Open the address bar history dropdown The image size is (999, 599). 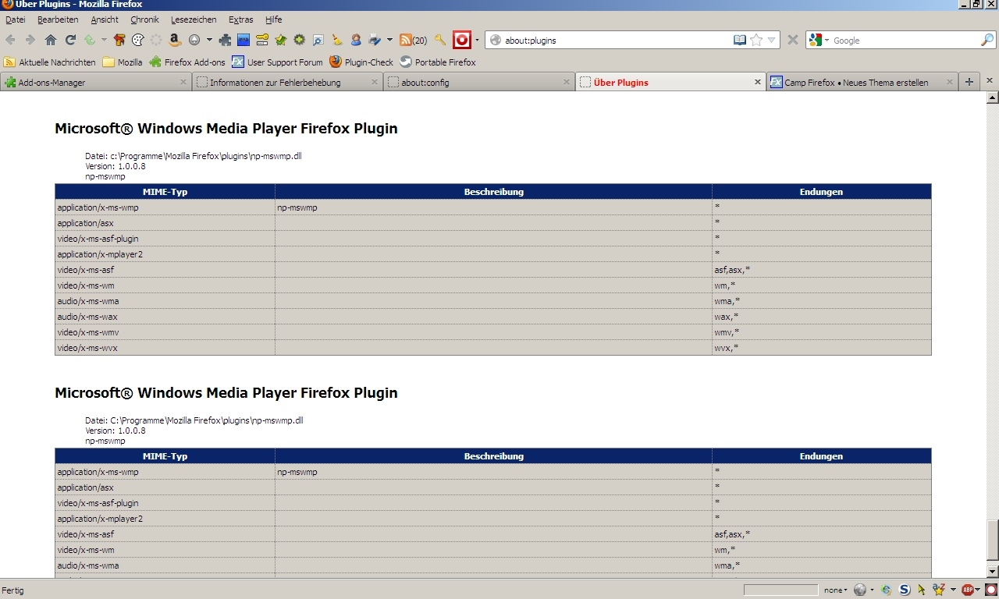coord(771,40)
